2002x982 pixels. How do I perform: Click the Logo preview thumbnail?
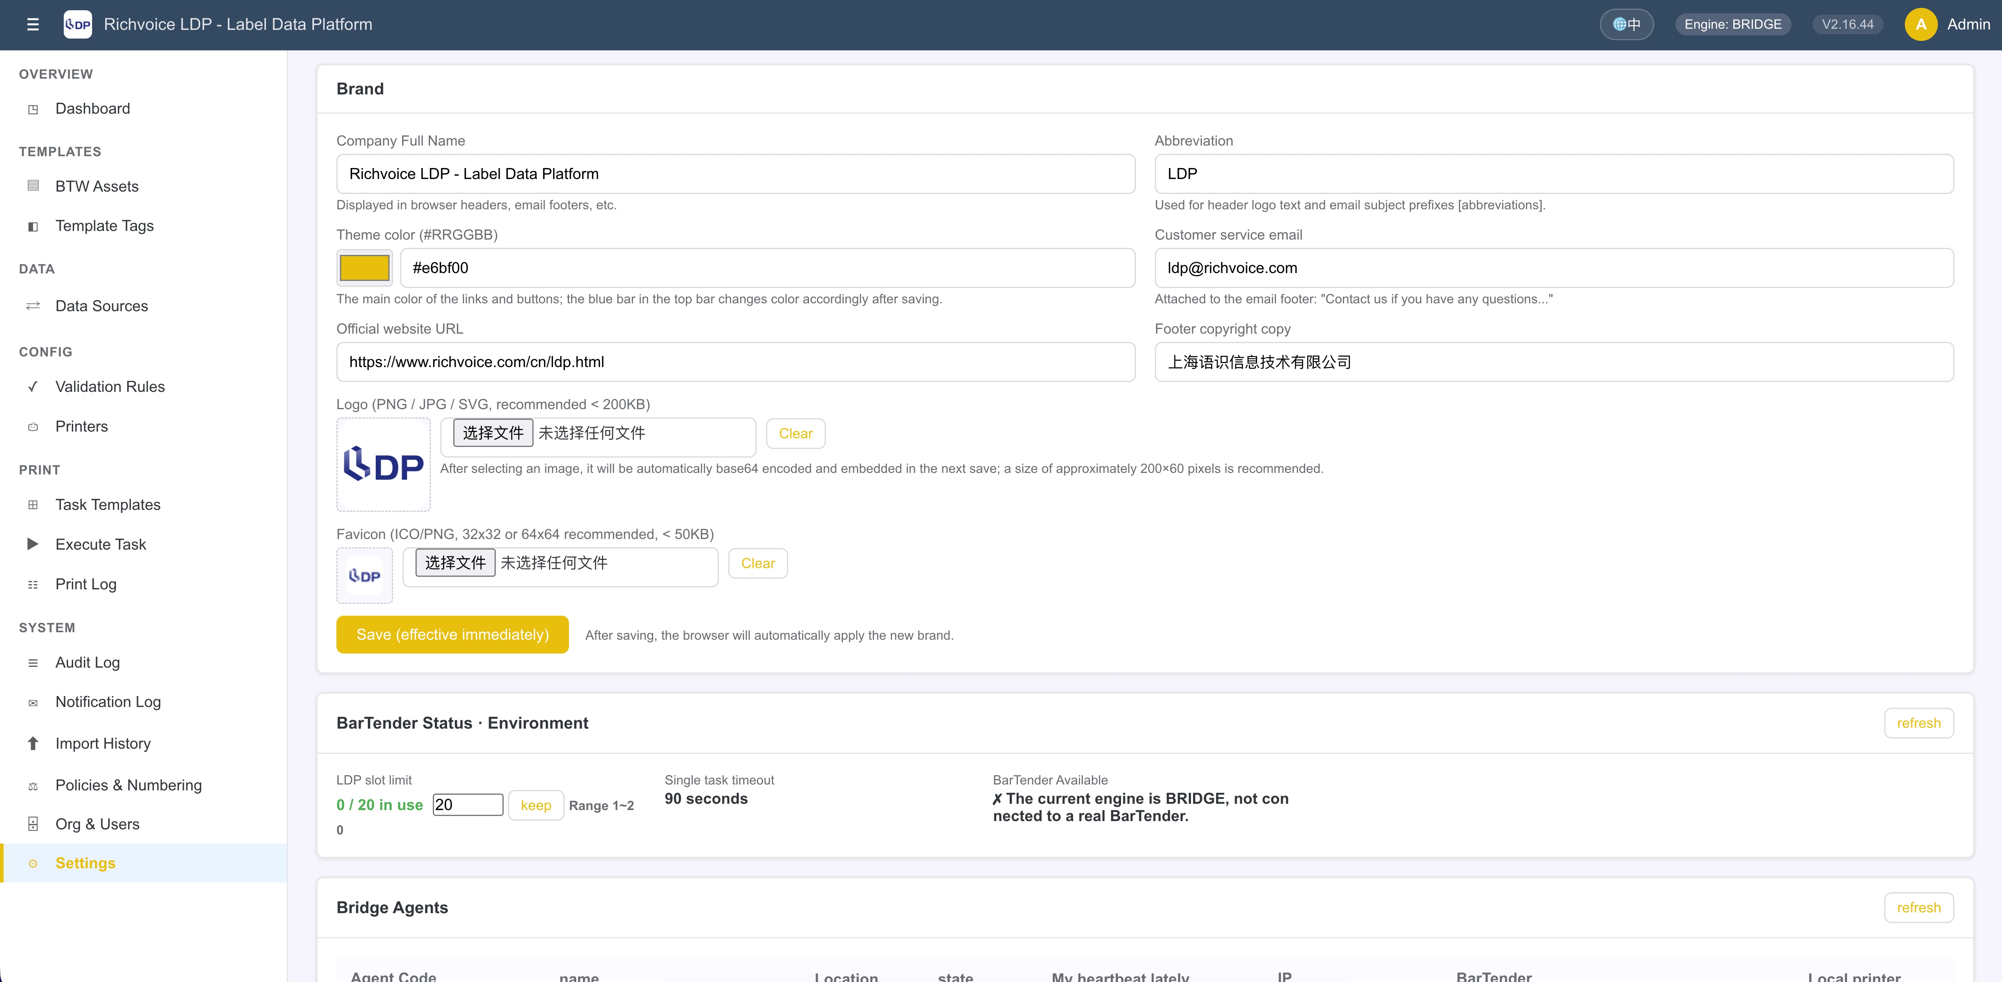(383, 465)
